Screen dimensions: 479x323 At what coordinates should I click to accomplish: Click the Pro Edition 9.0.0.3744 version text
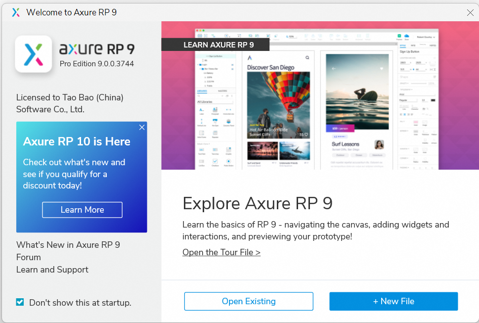point(97,63)
